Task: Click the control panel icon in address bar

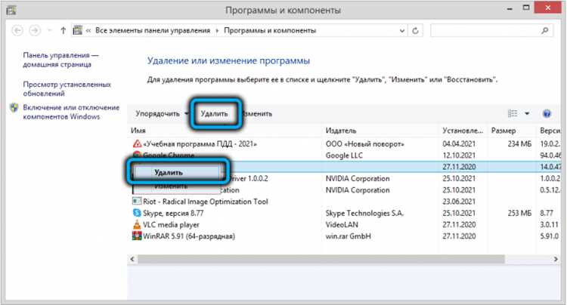Action: tap(78, 31)
